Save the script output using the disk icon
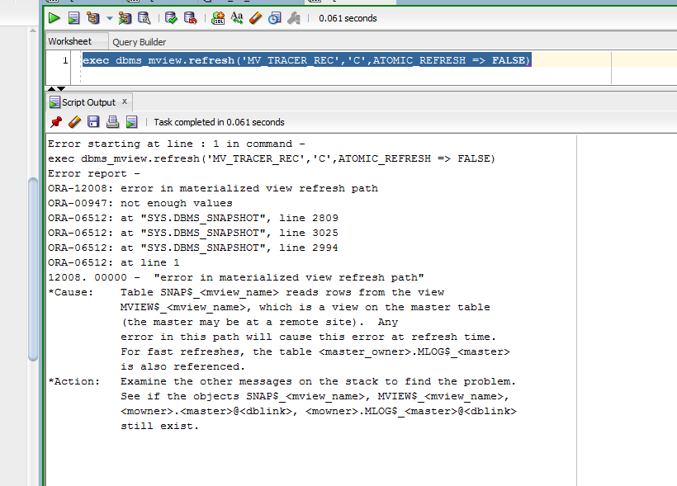677x486 pixels. [93, 122]
